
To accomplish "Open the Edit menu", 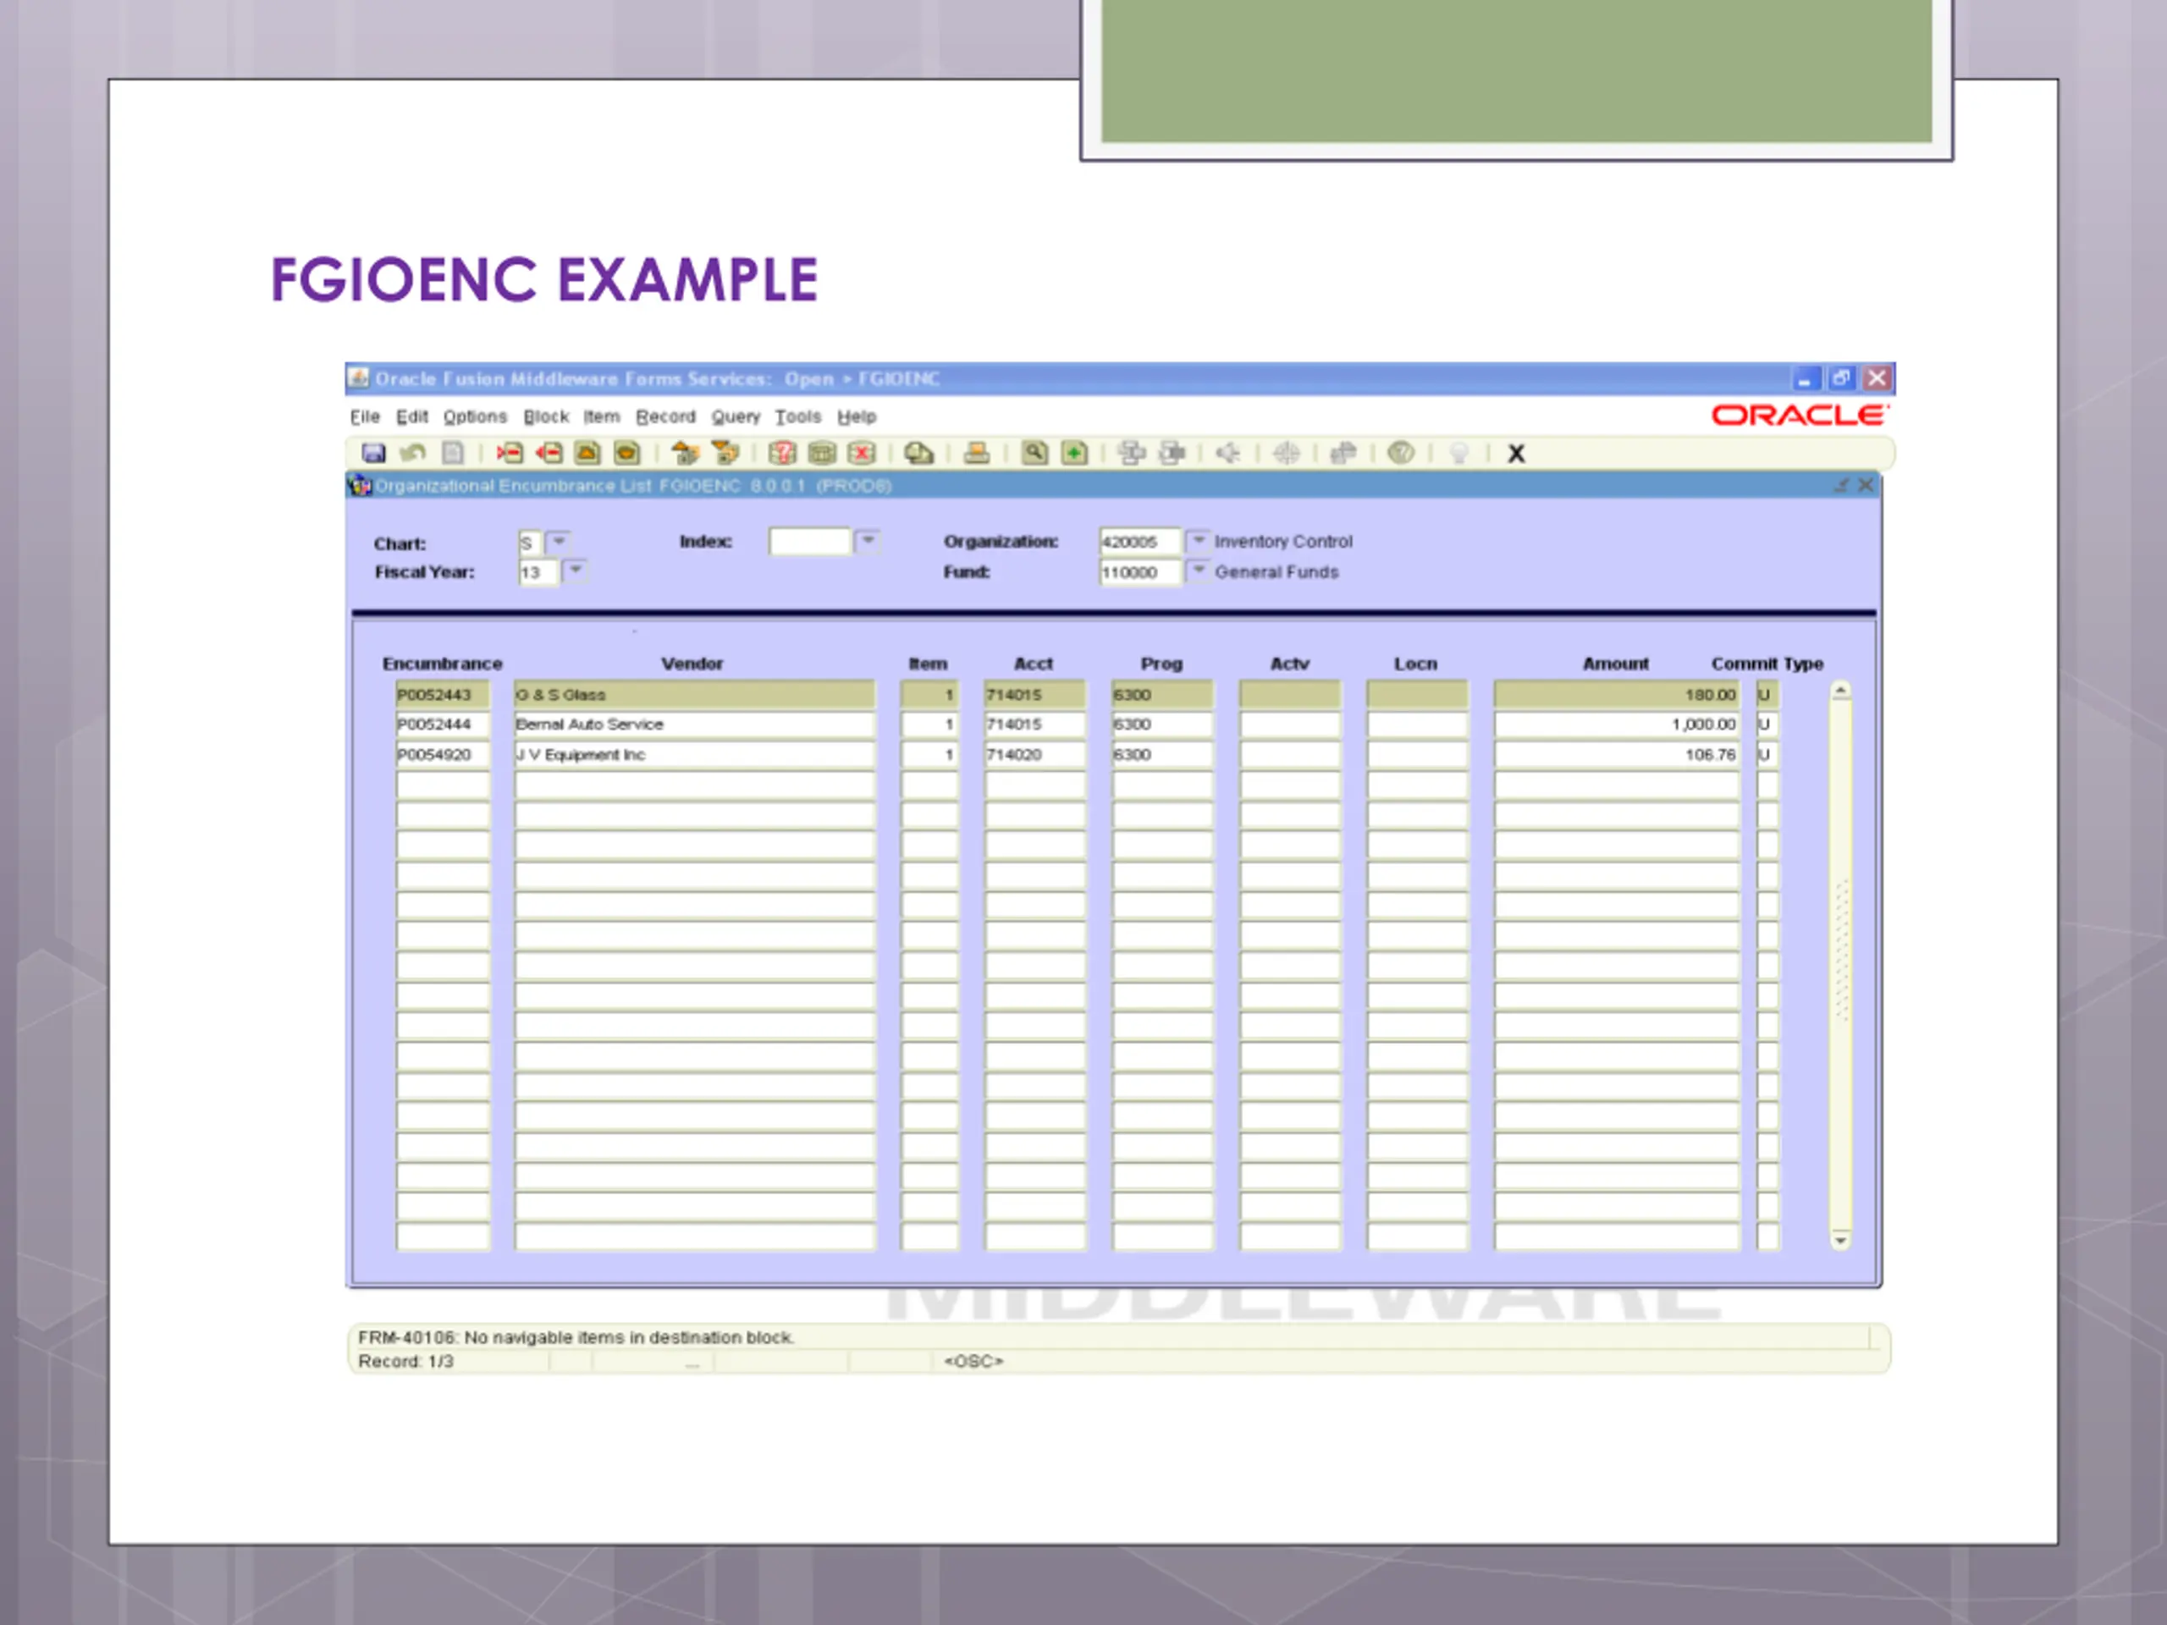I will tap(411, 416).
